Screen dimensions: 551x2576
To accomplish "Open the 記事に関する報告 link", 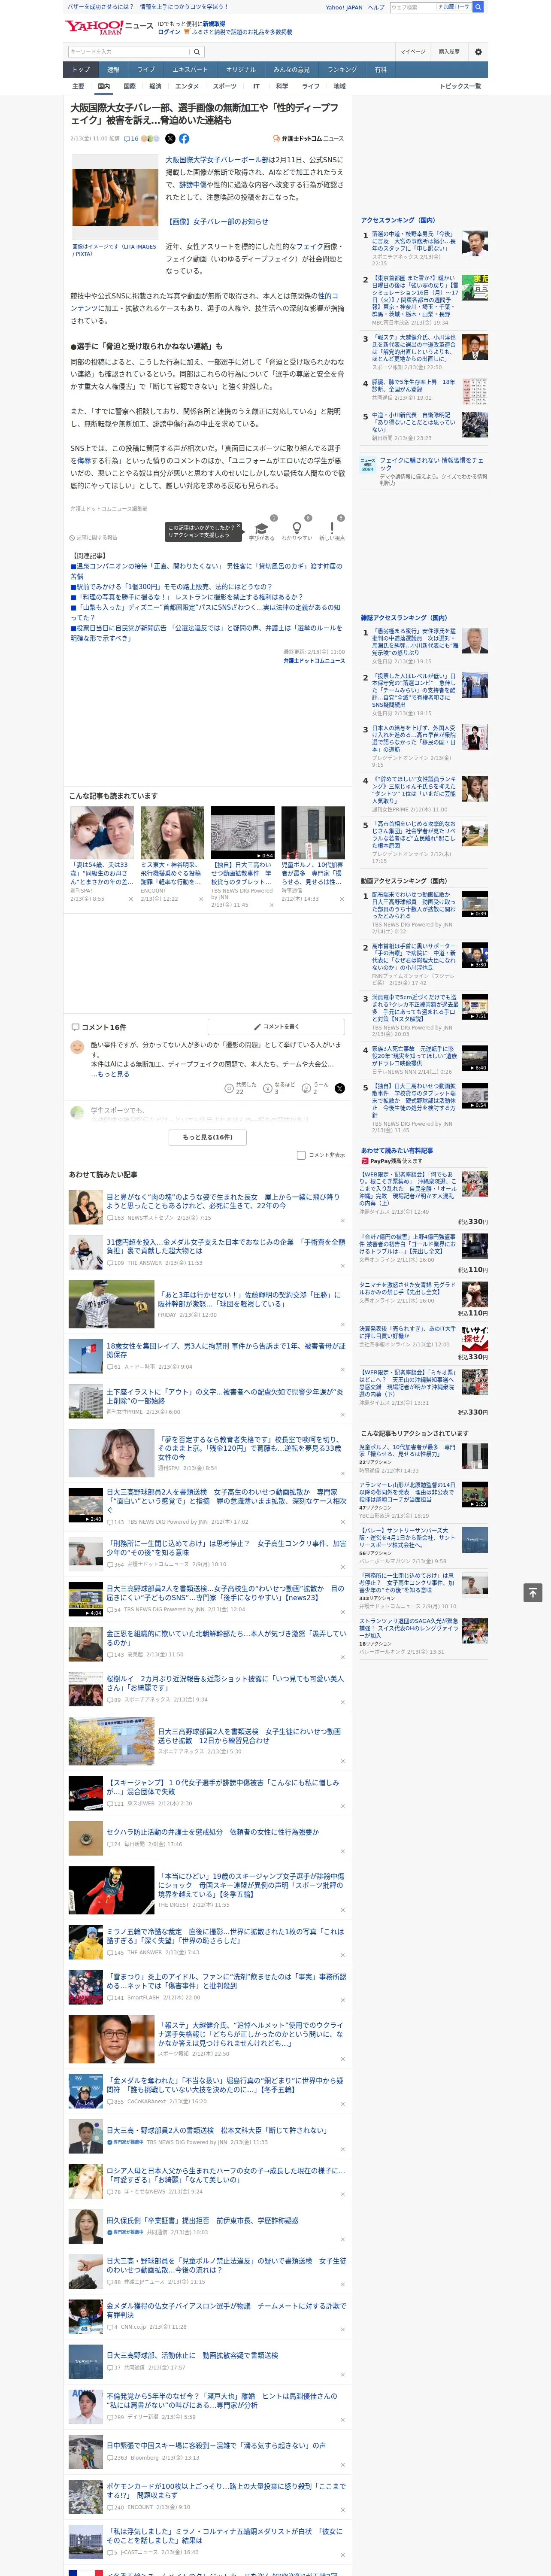I will pyautogui.click(x=94, y=537).
